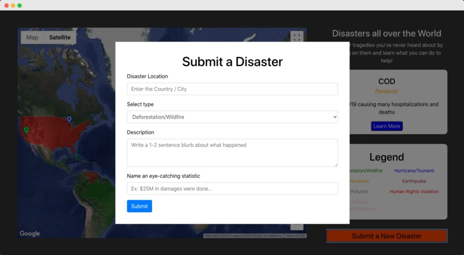The image size is (464, 255).
Task: Click Hurricane/Tsunami legend entry
Action: coord(414,171)
